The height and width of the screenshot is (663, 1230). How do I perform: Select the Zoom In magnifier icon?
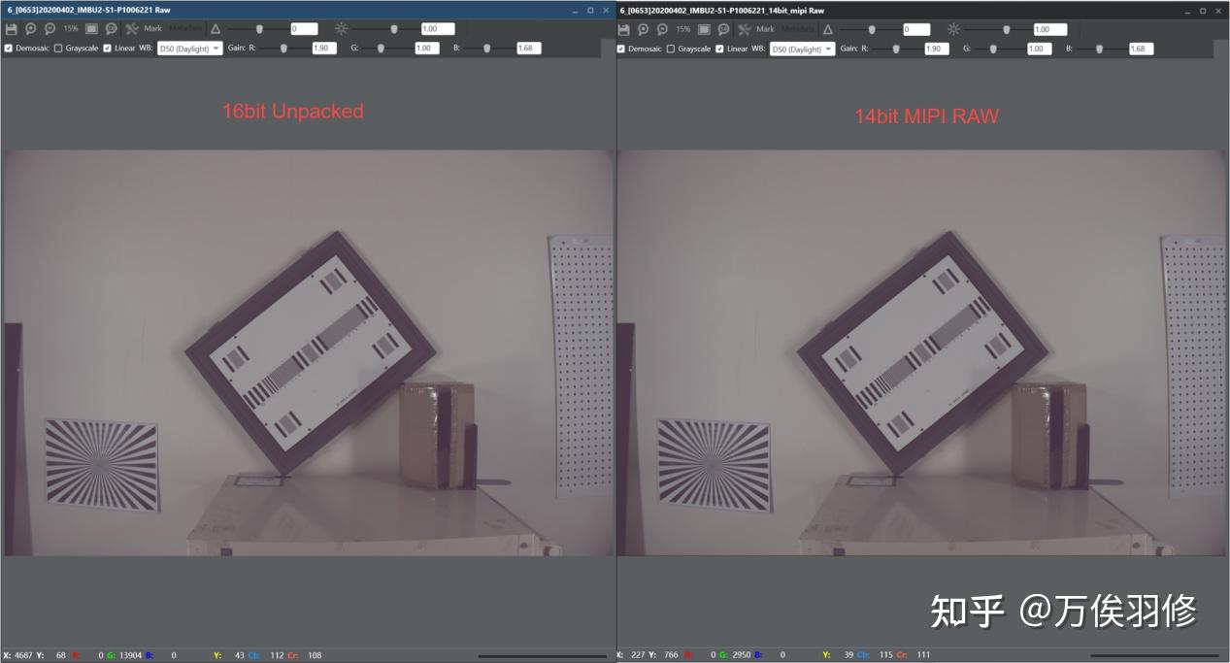(x=30, y=28)
